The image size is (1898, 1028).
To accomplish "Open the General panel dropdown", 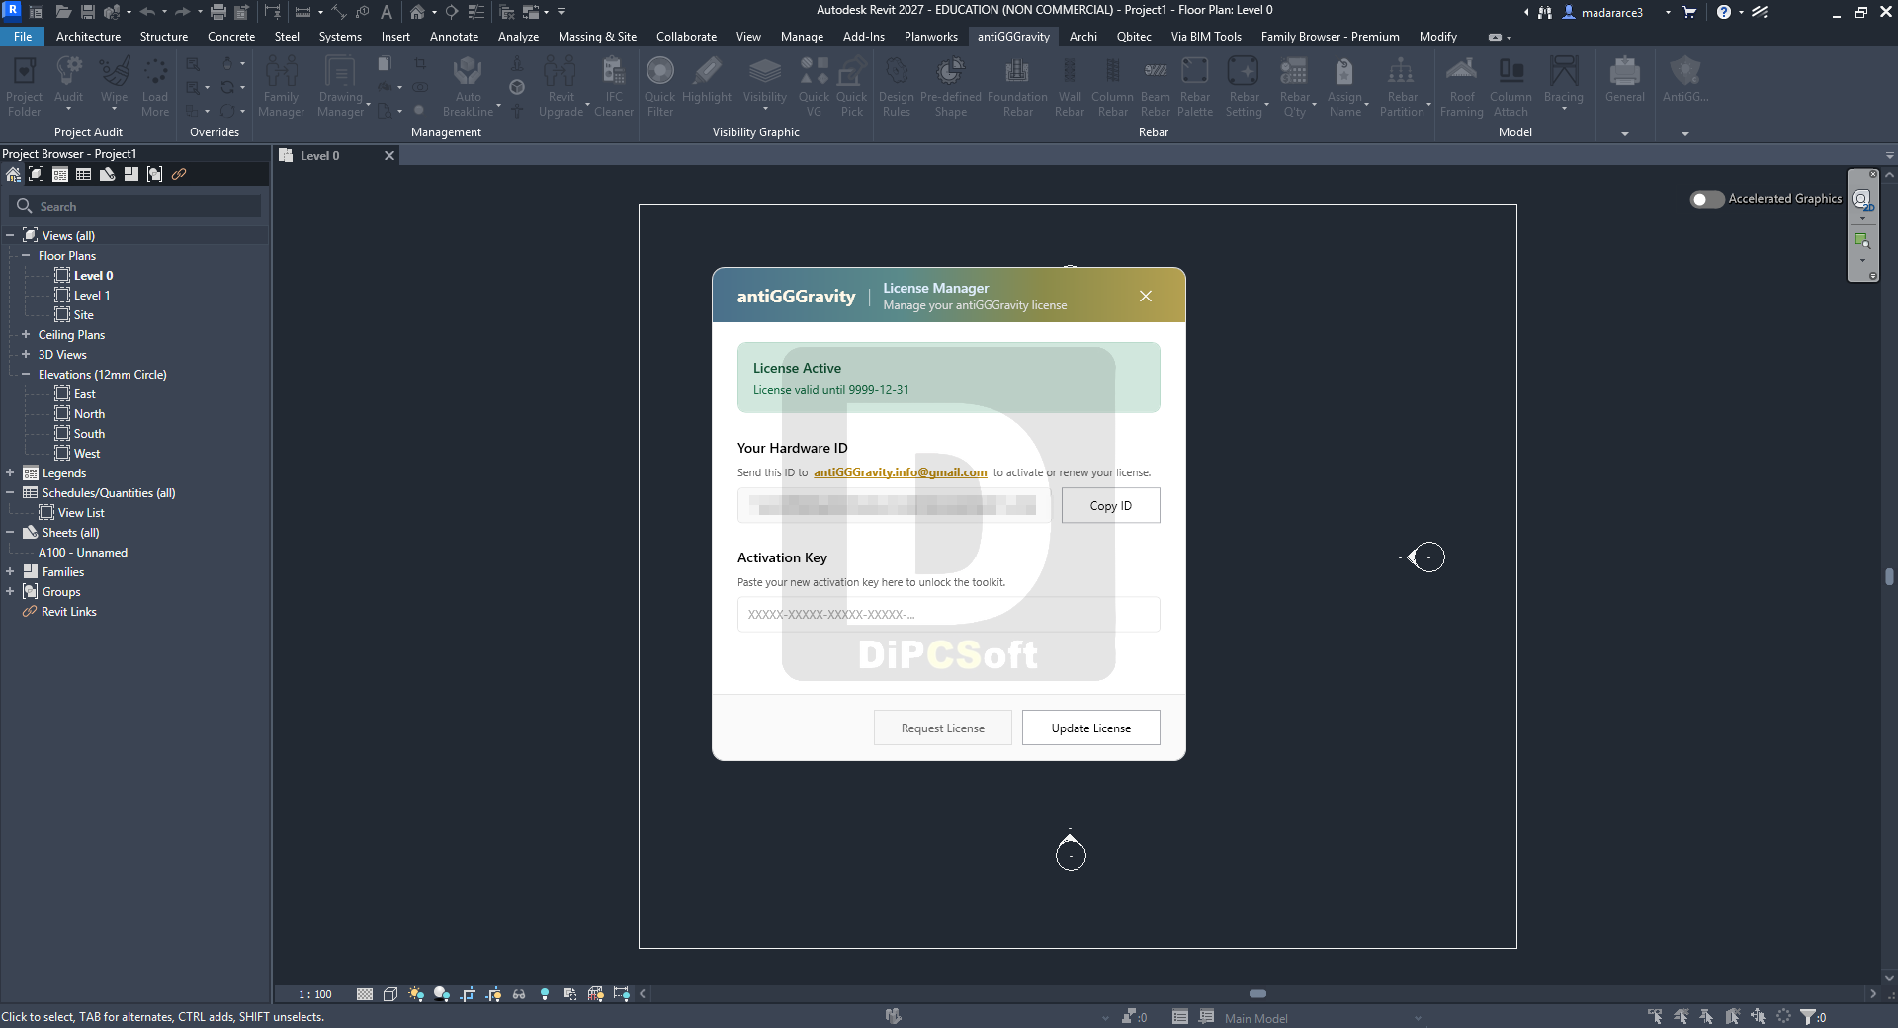I will point(1624,133).
